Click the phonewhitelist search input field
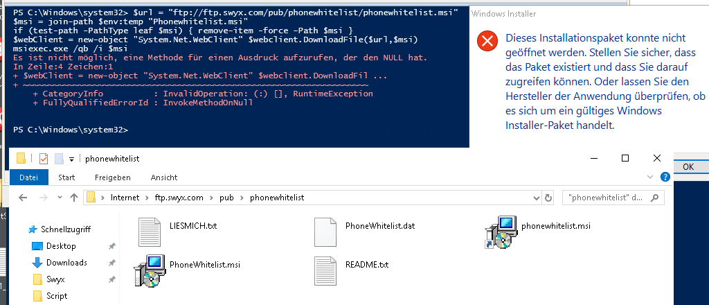709x305 pixels. tap(604, 198)
